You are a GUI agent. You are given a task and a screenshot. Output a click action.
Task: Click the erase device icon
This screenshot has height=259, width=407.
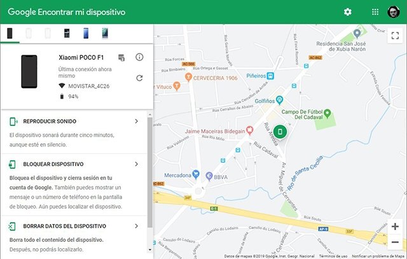click(x=12, y=227)
